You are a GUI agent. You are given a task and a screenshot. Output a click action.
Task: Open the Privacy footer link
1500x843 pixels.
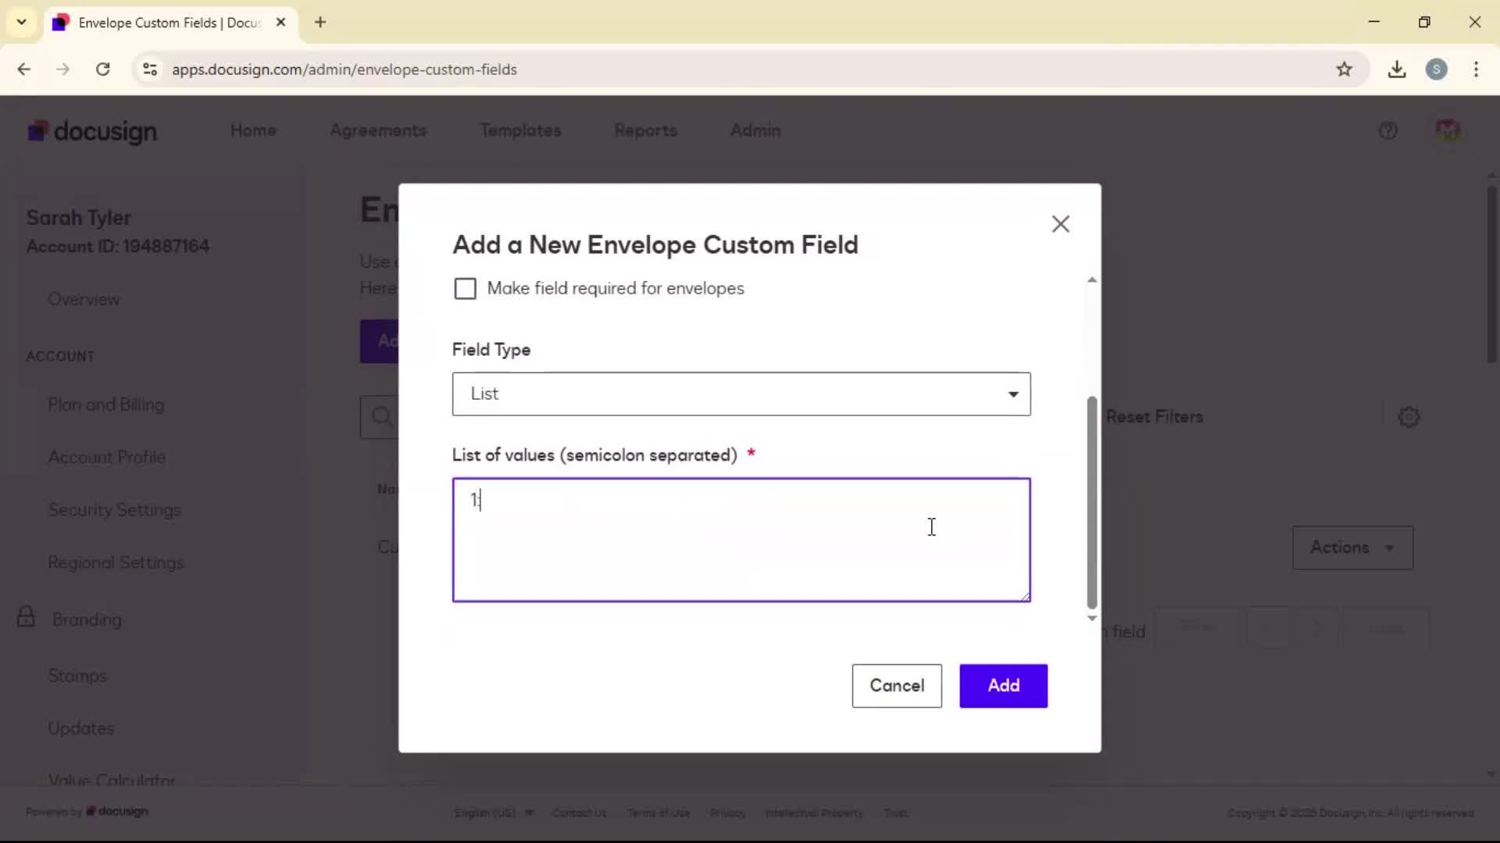727,813
